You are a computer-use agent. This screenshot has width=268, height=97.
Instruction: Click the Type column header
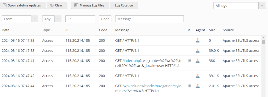click(46, 30)
